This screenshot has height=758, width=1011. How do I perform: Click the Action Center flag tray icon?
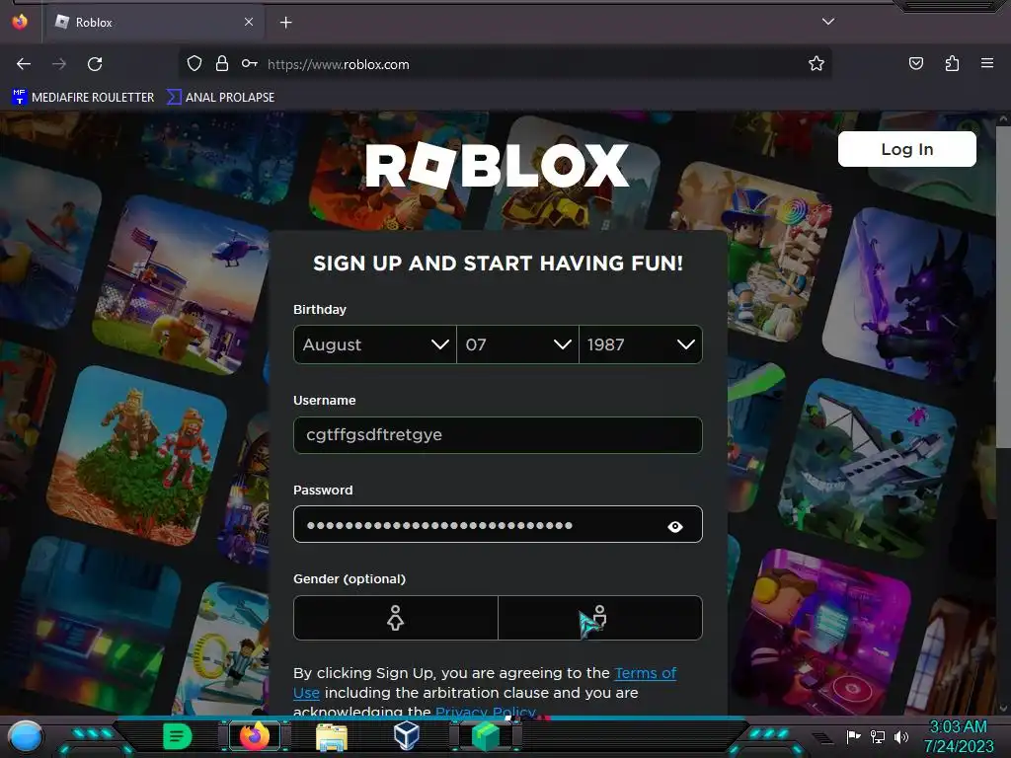(x=854, y=736)
